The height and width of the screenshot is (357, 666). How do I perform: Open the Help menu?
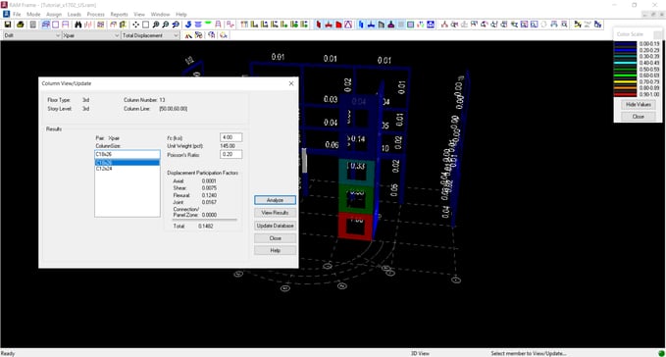[181, 15]
